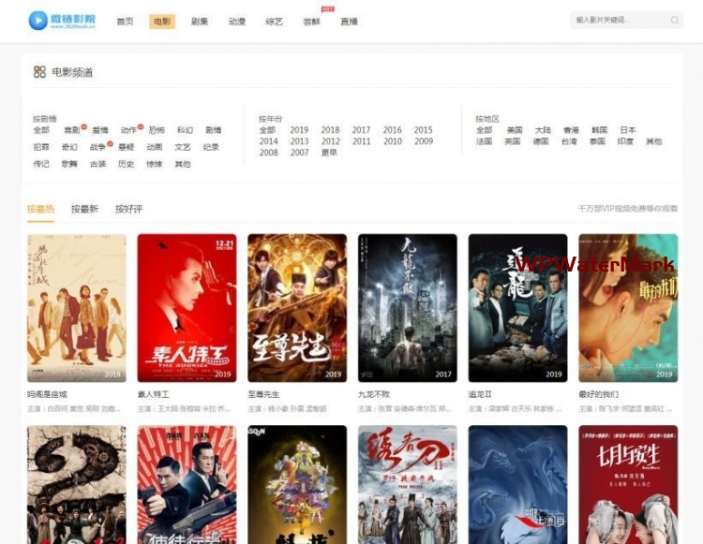Switch to the 按最热 sorting tab
The width and height of the screenshot is (703, 544).
click(41, 209)
